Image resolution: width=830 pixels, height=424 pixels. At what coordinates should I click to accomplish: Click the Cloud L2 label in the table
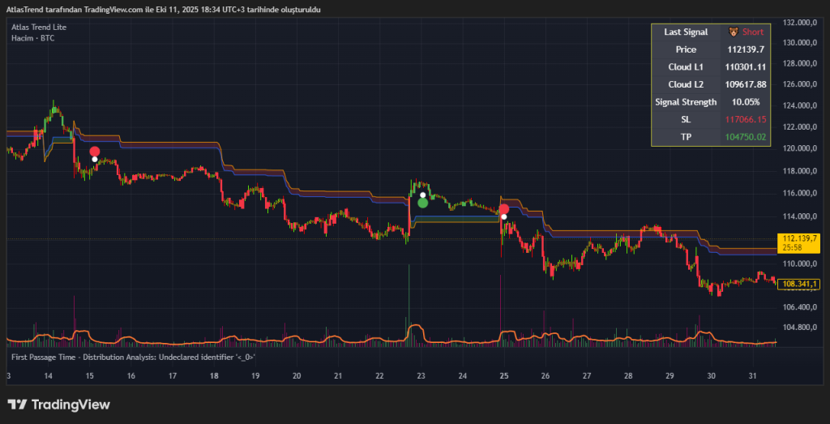(686, 84)
